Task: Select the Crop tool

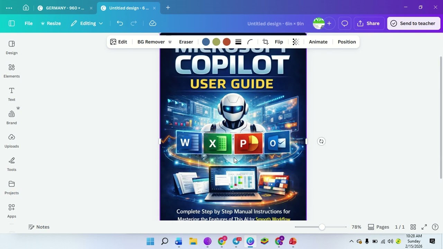Action: tap(265, 42)
